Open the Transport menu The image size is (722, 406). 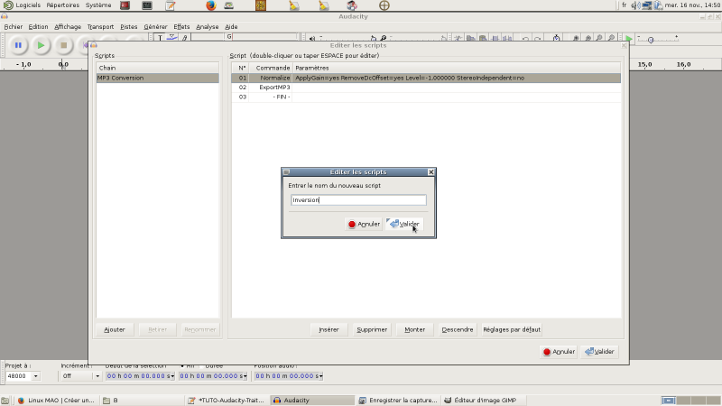(x=100, y=27)
